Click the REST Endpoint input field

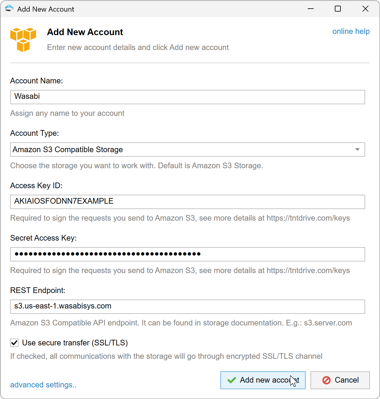tap(188, 307)
